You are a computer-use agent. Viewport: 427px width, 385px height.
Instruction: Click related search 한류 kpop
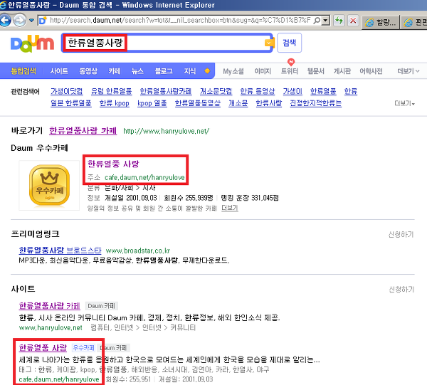[x=115, y=103]
